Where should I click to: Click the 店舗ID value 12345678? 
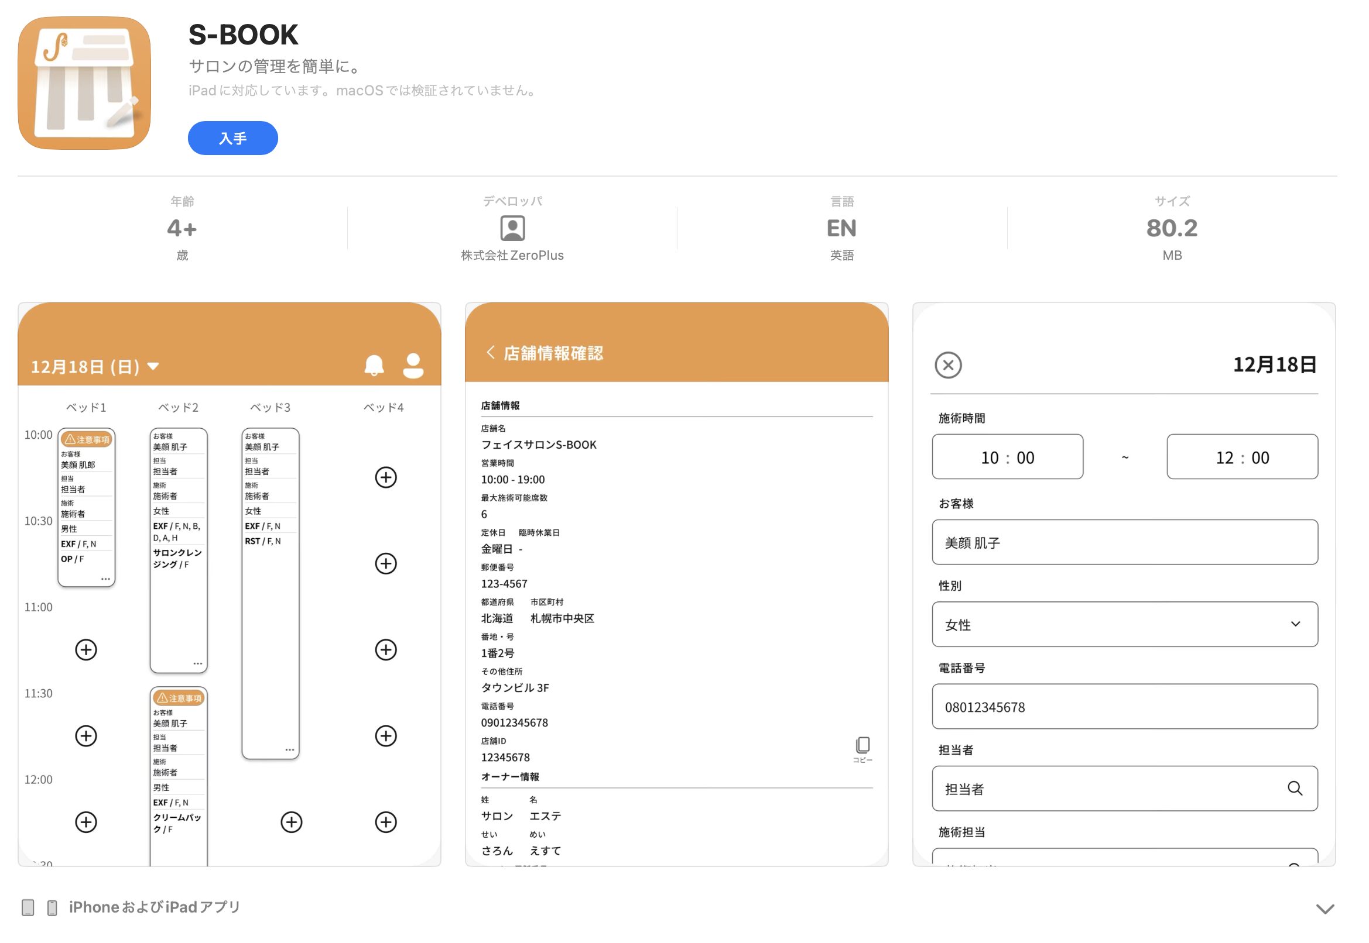click(x=505, y=758)
